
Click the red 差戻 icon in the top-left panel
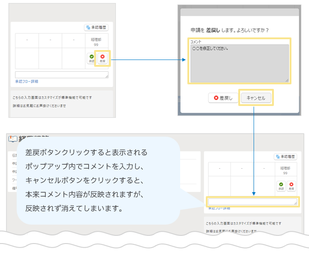tap(102, 58)
